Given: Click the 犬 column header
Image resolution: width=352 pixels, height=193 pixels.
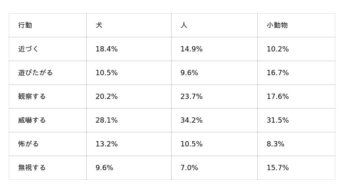Looking at the screenshot, I should [x=99, y=25].
